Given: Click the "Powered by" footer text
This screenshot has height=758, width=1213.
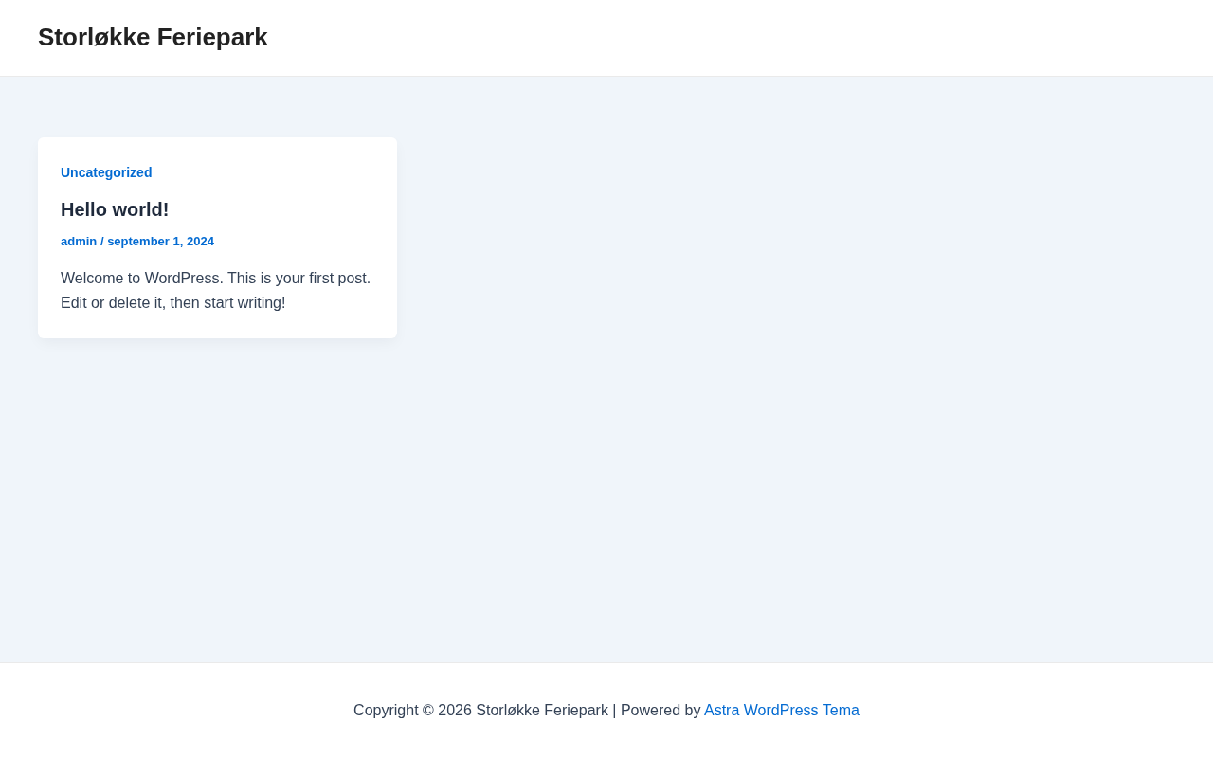Looking at the screenshot, I should click(x=661, y=711).
